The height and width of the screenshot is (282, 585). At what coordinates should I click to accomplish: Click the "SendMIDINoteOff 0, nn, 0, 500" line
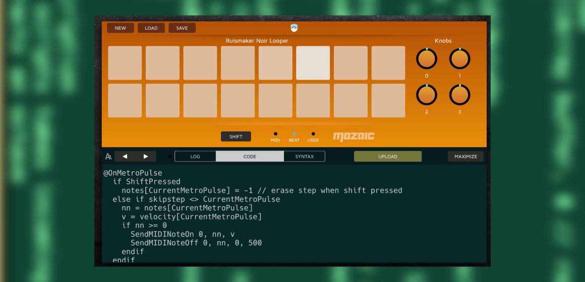196,243
